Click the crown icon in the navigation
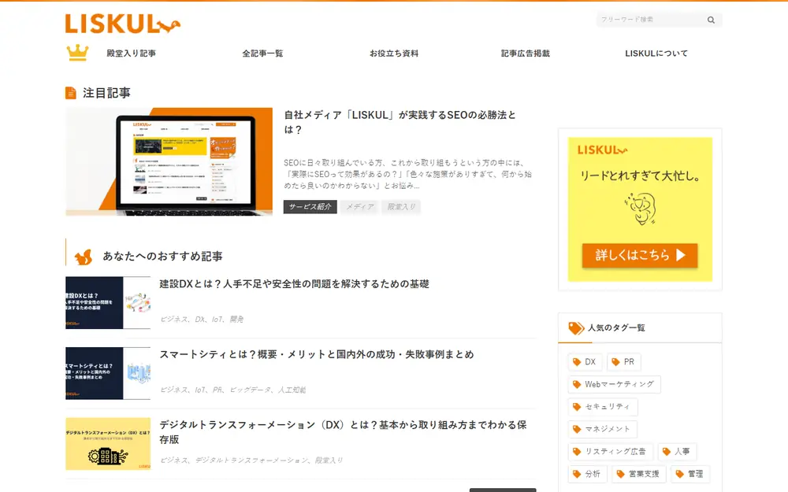The image size is (788, 492). (x=78, y=53)
